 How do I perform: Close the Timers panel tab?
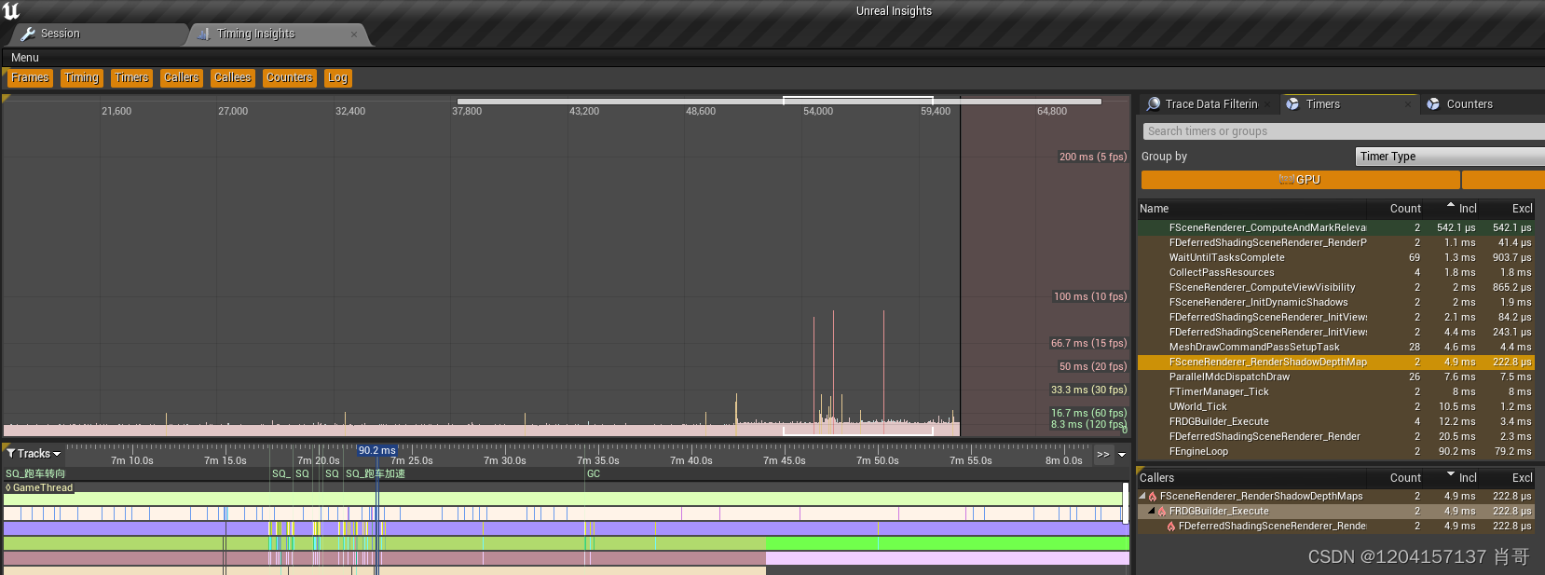(1408, 104)
